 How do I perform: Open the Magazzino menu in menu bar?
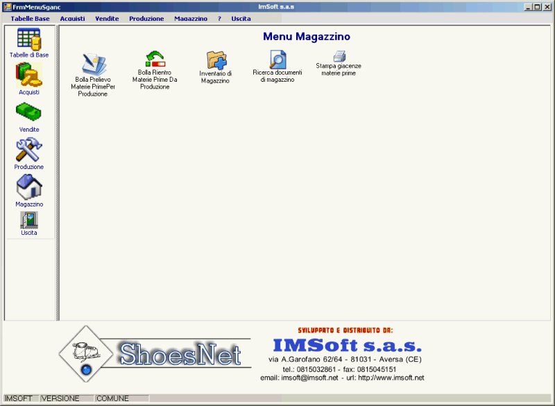(x=191, y=19)
